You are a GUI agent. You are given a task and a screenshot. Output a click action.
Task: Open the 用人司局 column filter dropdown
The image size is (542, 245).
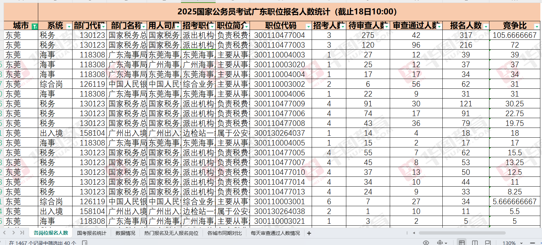(178, 26)
